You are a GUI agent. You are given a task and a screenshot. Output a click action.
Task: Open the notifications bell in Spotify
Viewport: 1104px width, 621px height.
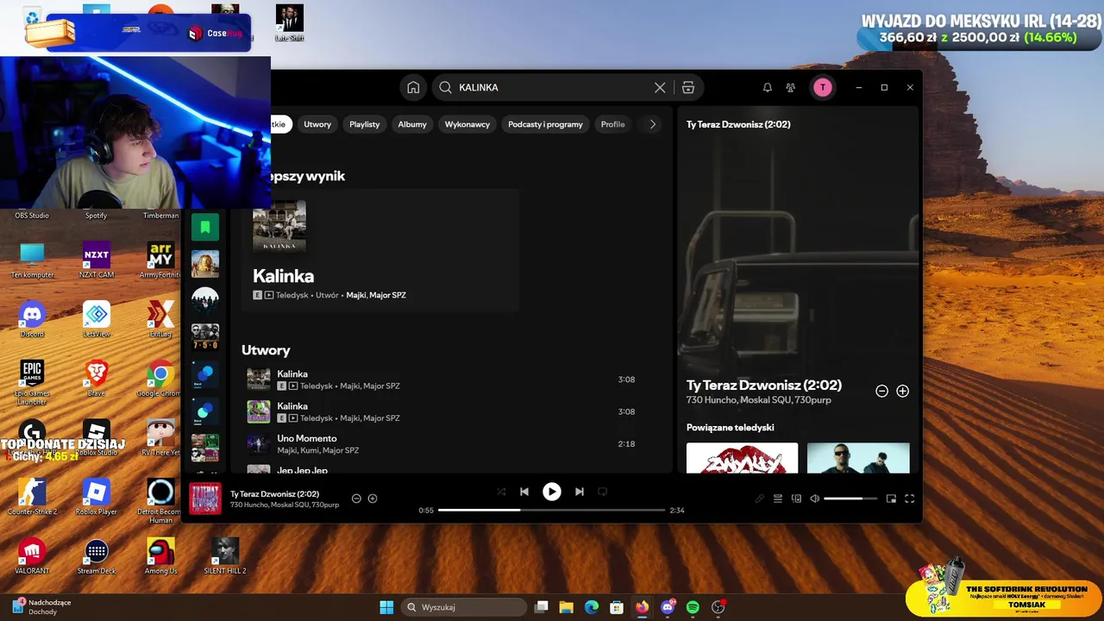[767, 87]
